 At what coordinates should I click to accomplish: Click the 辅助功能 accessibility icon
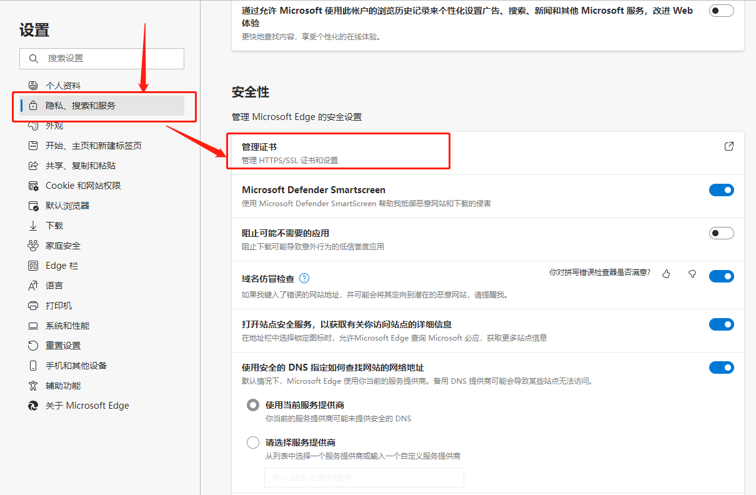point(33,386)
